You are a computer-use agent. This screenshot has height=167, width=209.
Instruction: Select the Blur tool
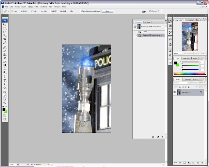pos(5,69)
